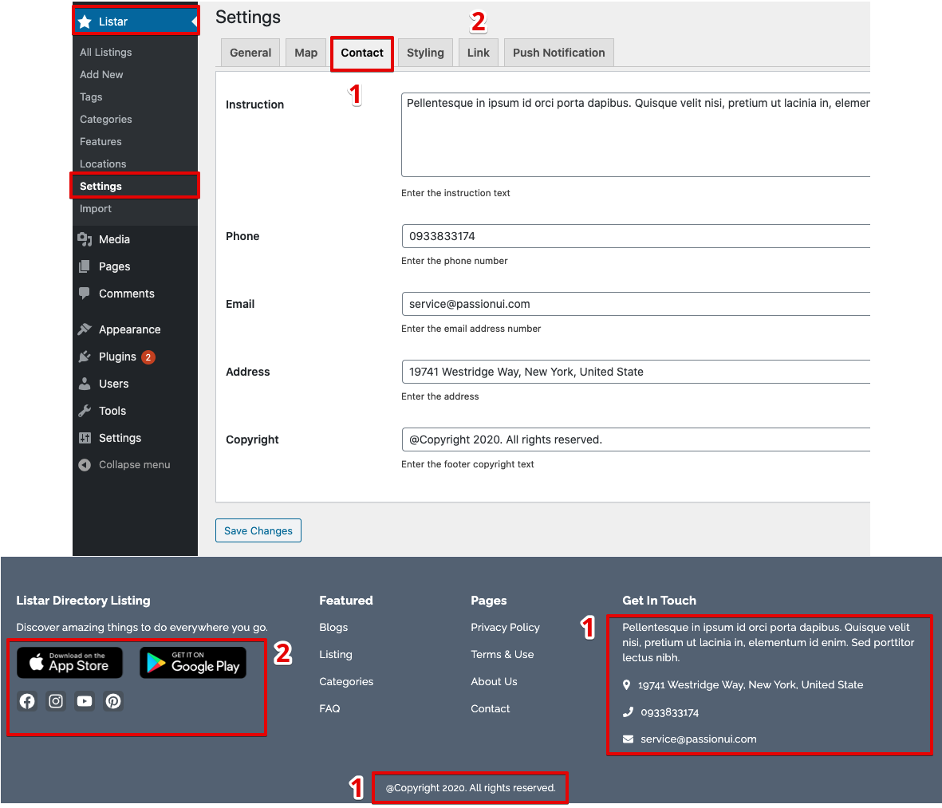
Task: Collapse the admin sidebar menu
Action: tap(86, 464)
